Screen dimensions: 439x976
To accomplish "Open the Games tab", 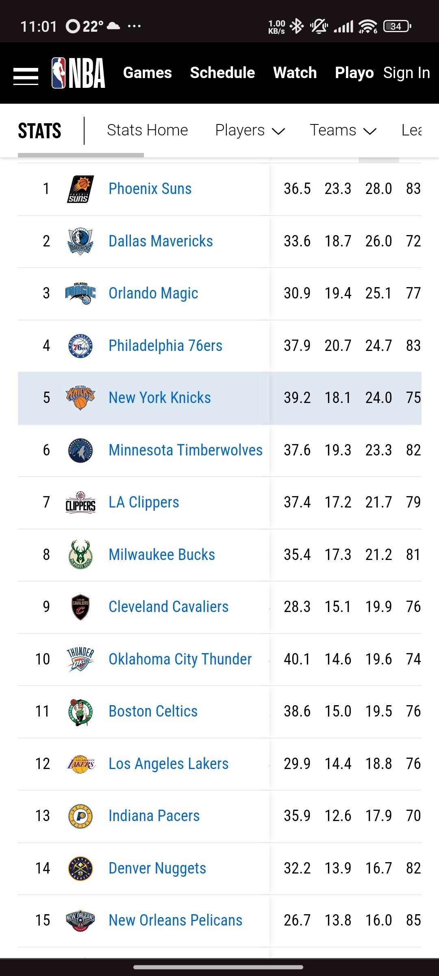I will (x=148, y=73).
